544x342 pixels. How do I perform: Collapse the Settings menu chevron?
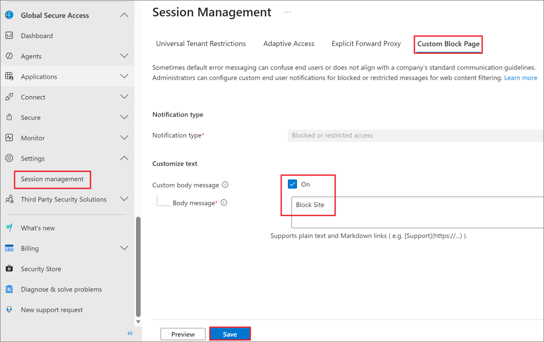click(x=124, y=158)
